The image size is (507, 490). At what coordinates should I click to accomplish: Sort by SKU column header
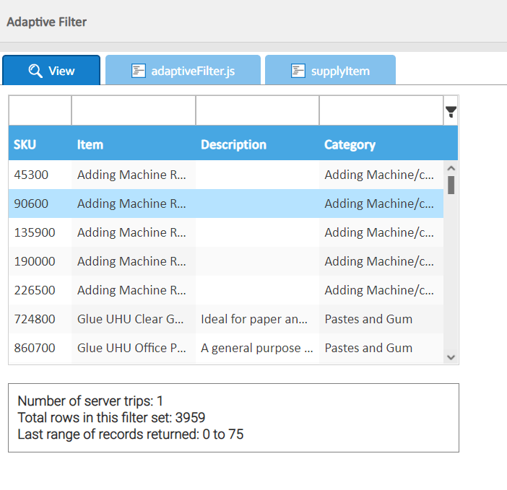coord(25,144)
